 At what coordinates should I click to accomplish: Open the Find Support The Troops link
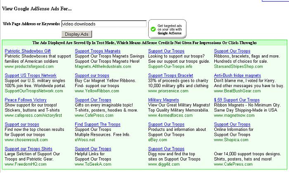[x=97, y=124]
